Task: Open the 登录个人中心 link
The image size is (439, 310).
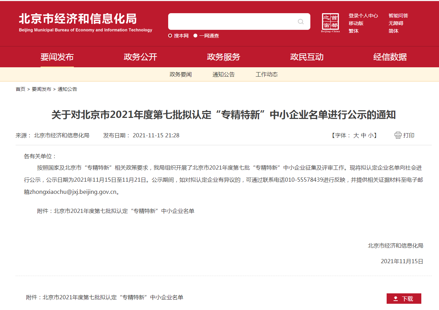Action: 363,16
